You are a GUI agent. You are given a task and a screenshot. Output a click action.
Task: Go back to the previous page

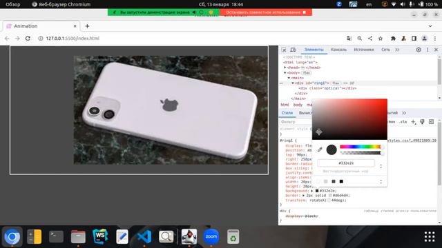(7, 39)
